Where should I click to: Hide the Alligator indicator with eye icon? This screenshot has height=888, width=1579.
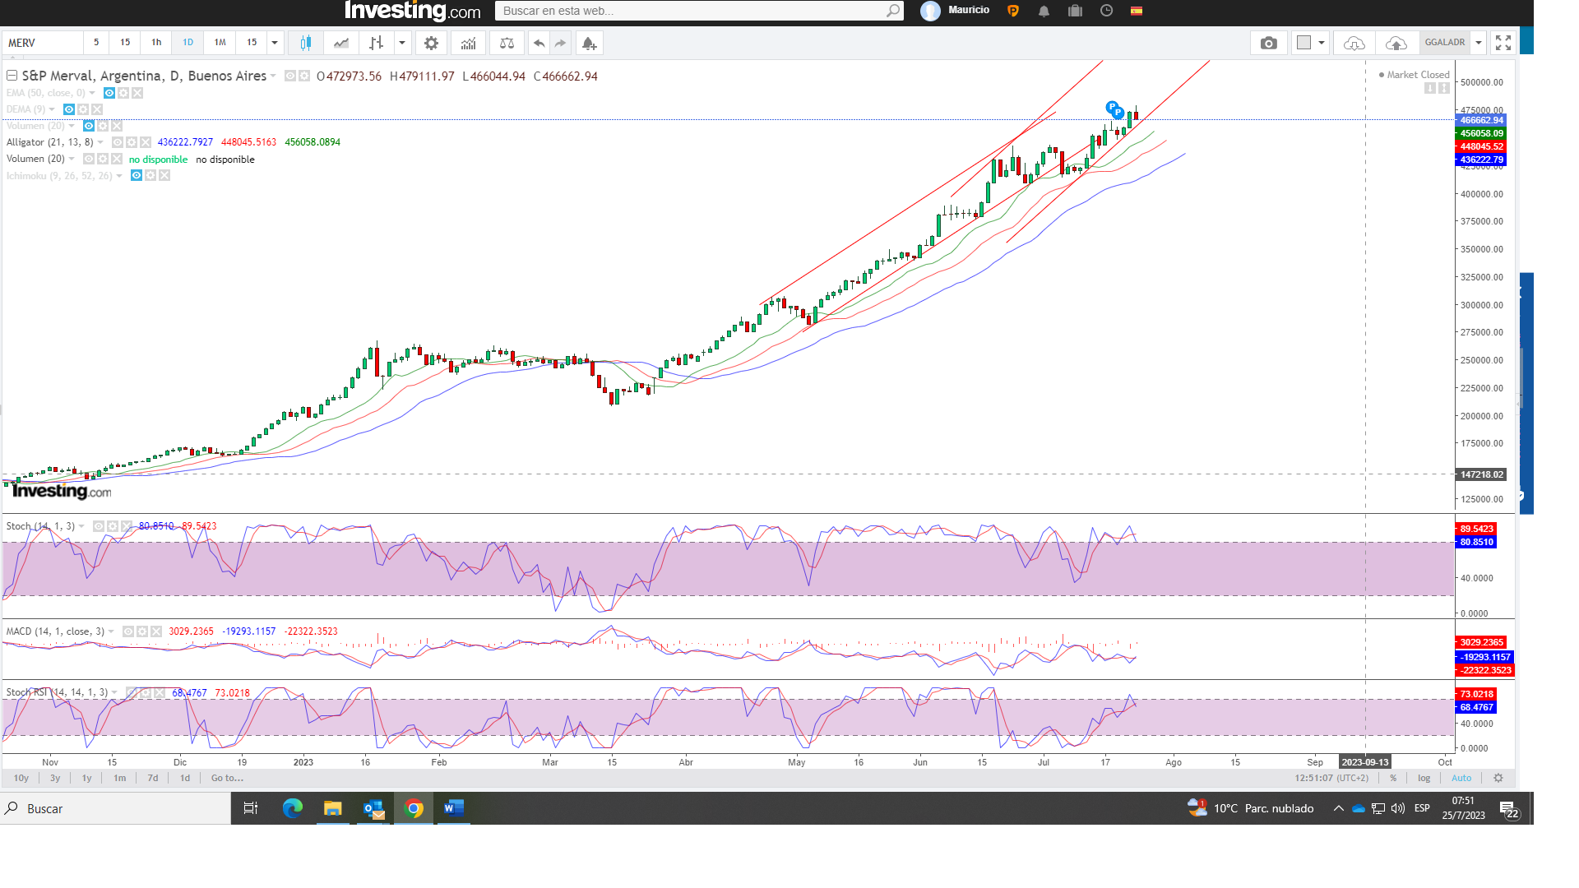[x=118, y=142]
